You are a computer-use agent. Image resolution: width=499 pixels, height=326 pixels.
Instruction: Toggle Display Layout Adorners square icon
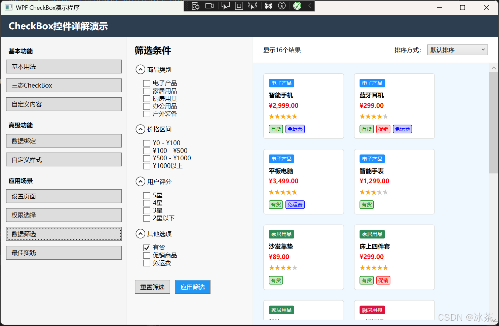(239, 6)
